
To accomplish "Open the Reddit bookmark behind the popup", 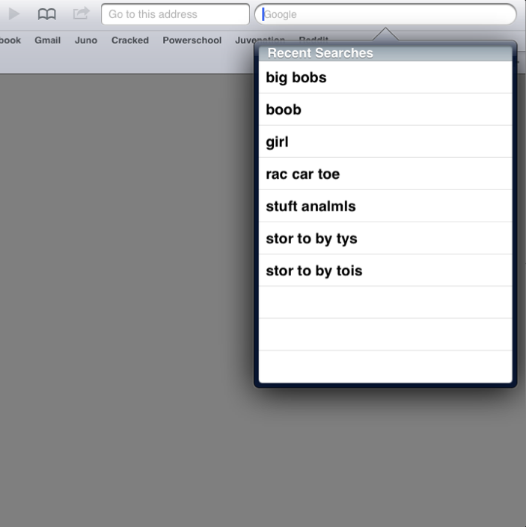I will coord(314,37).
